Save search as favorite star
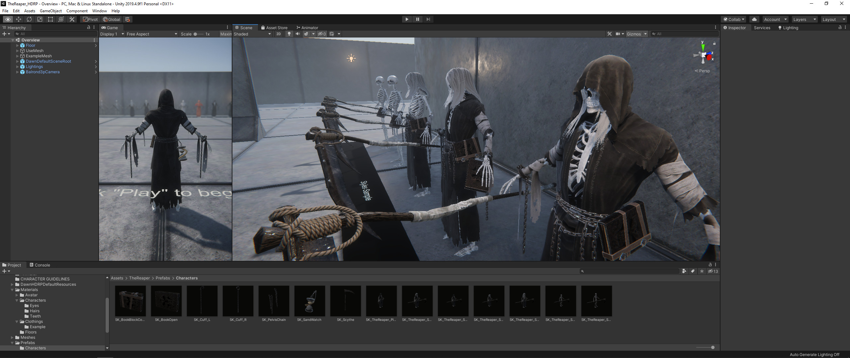850x358 pixels. point(702,271)
